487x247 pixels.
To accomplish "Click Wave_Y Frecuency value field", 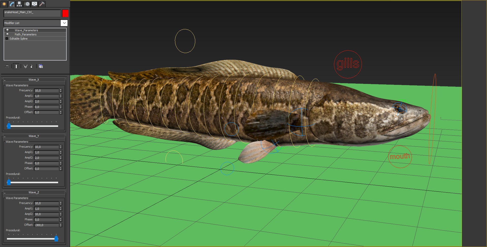I will tap(47, 147).
